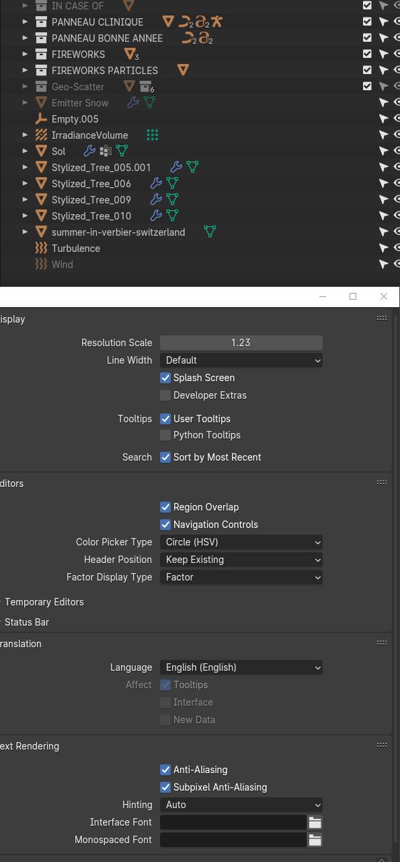
Task: Click the Wind force field icon
Action: click(41, 264)
